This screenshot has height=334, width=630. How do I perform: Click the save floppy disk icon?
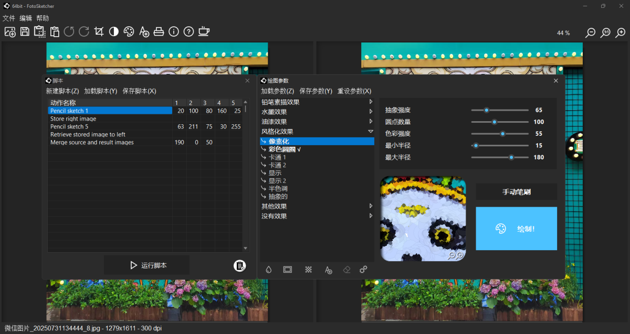coord(25,32)
